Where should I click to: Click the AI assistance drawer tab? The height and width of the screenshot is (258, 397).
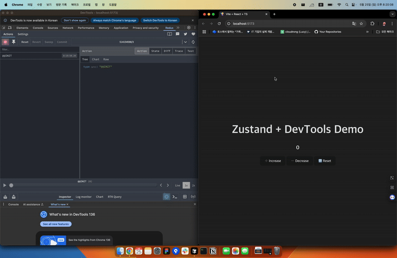(x=33, y=204)
